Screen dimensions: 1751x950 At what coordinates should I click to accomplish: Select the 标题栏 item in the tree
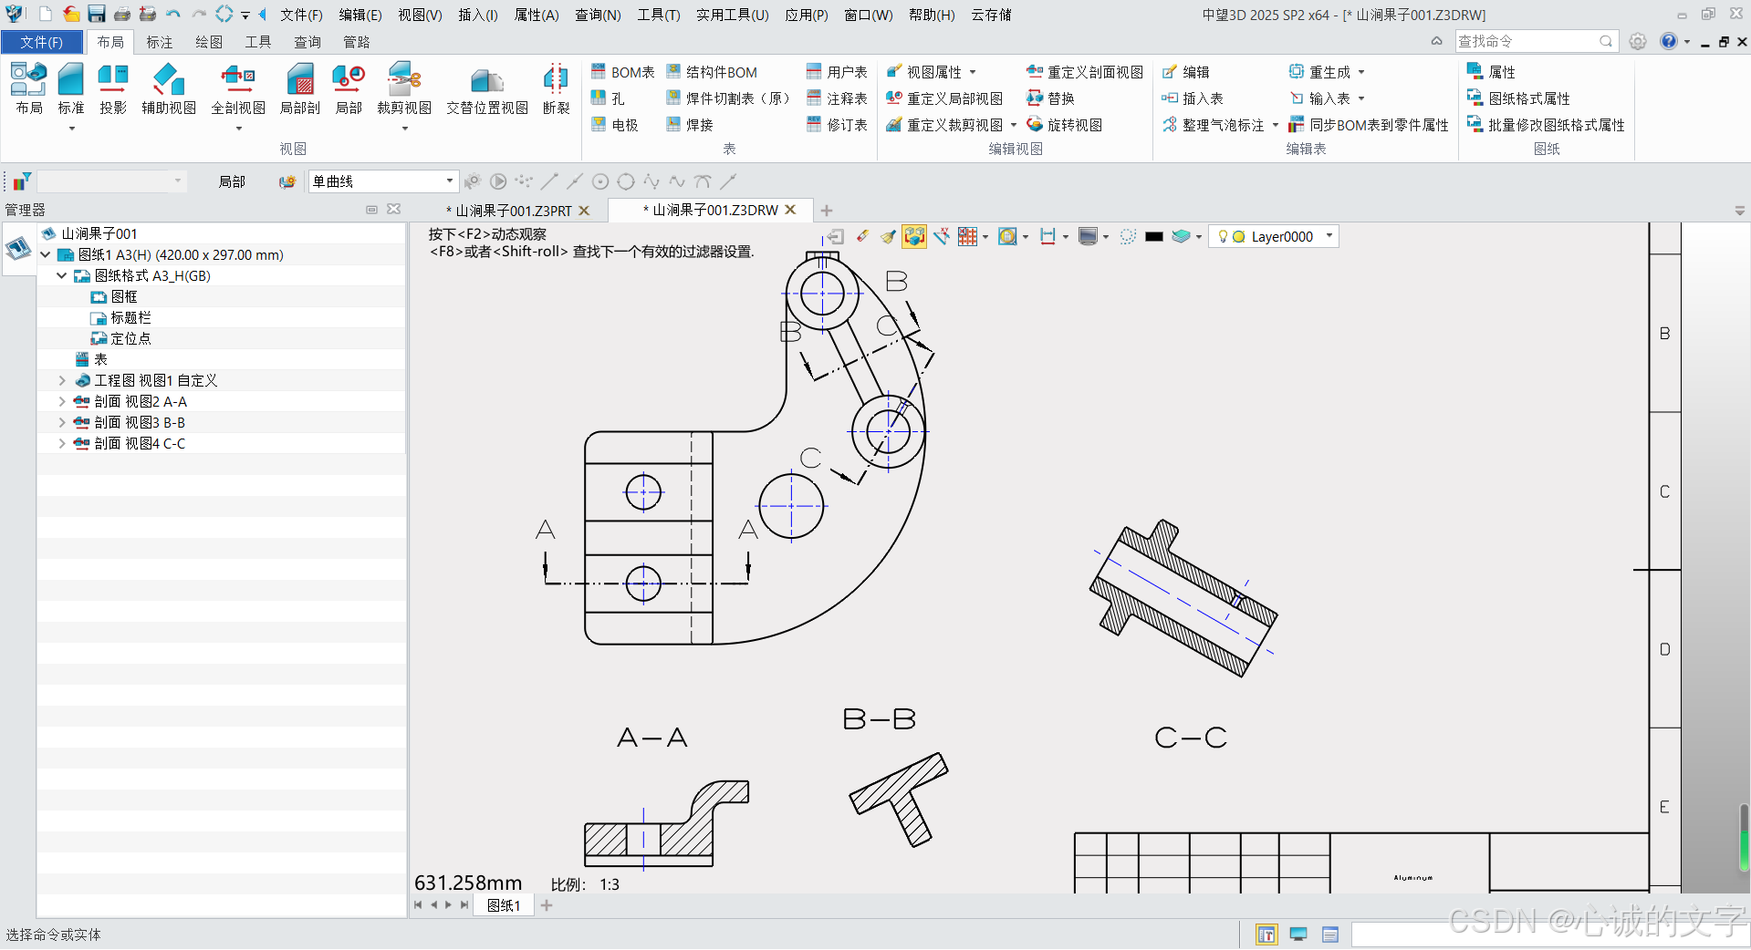click(130, 317)
